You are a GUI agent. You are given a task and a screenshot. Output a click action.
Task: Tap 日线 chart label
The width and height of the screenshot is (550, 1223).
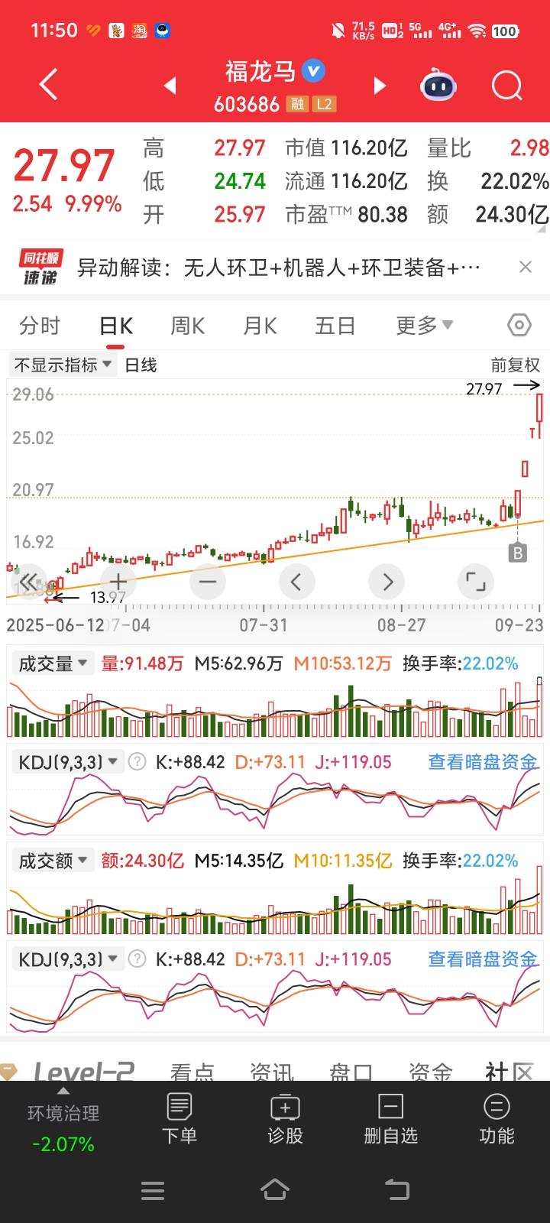[x=141, y=365]
